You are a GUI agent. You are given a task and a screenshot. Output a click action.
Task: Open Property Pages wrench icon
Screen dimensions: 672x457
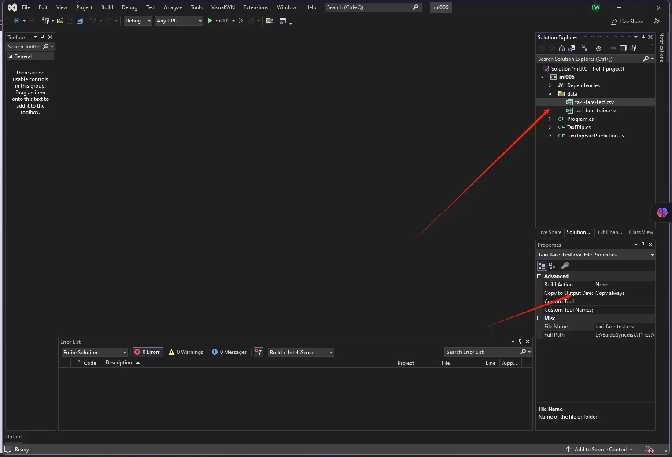pos(565,266)
